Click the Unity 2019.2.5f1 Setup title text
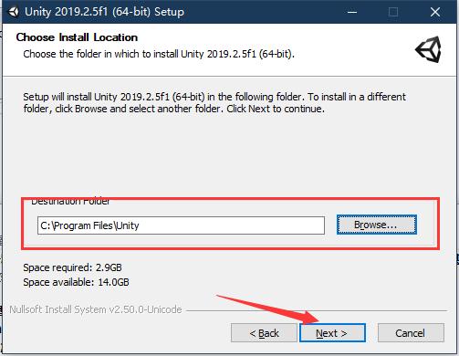This screenshot has width=459, height=356. (104, 12)
